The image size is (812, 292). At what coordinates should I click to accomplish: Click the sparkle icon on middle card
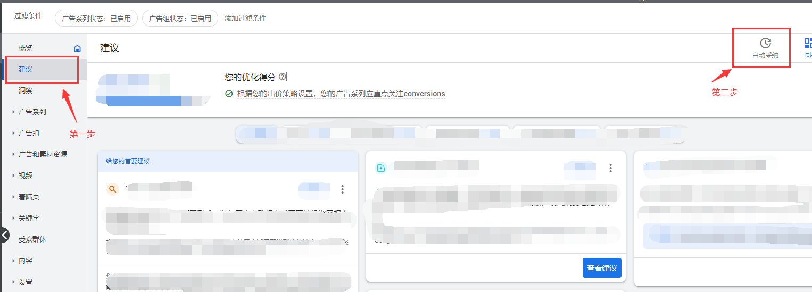(381, 168)
